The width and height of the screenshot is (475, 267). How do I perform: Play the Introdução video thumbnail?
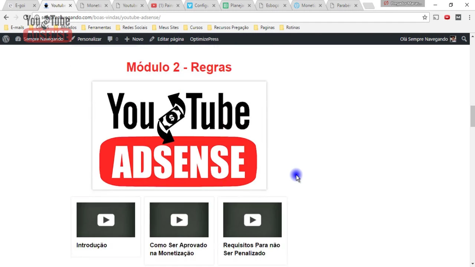click(106, 220)
